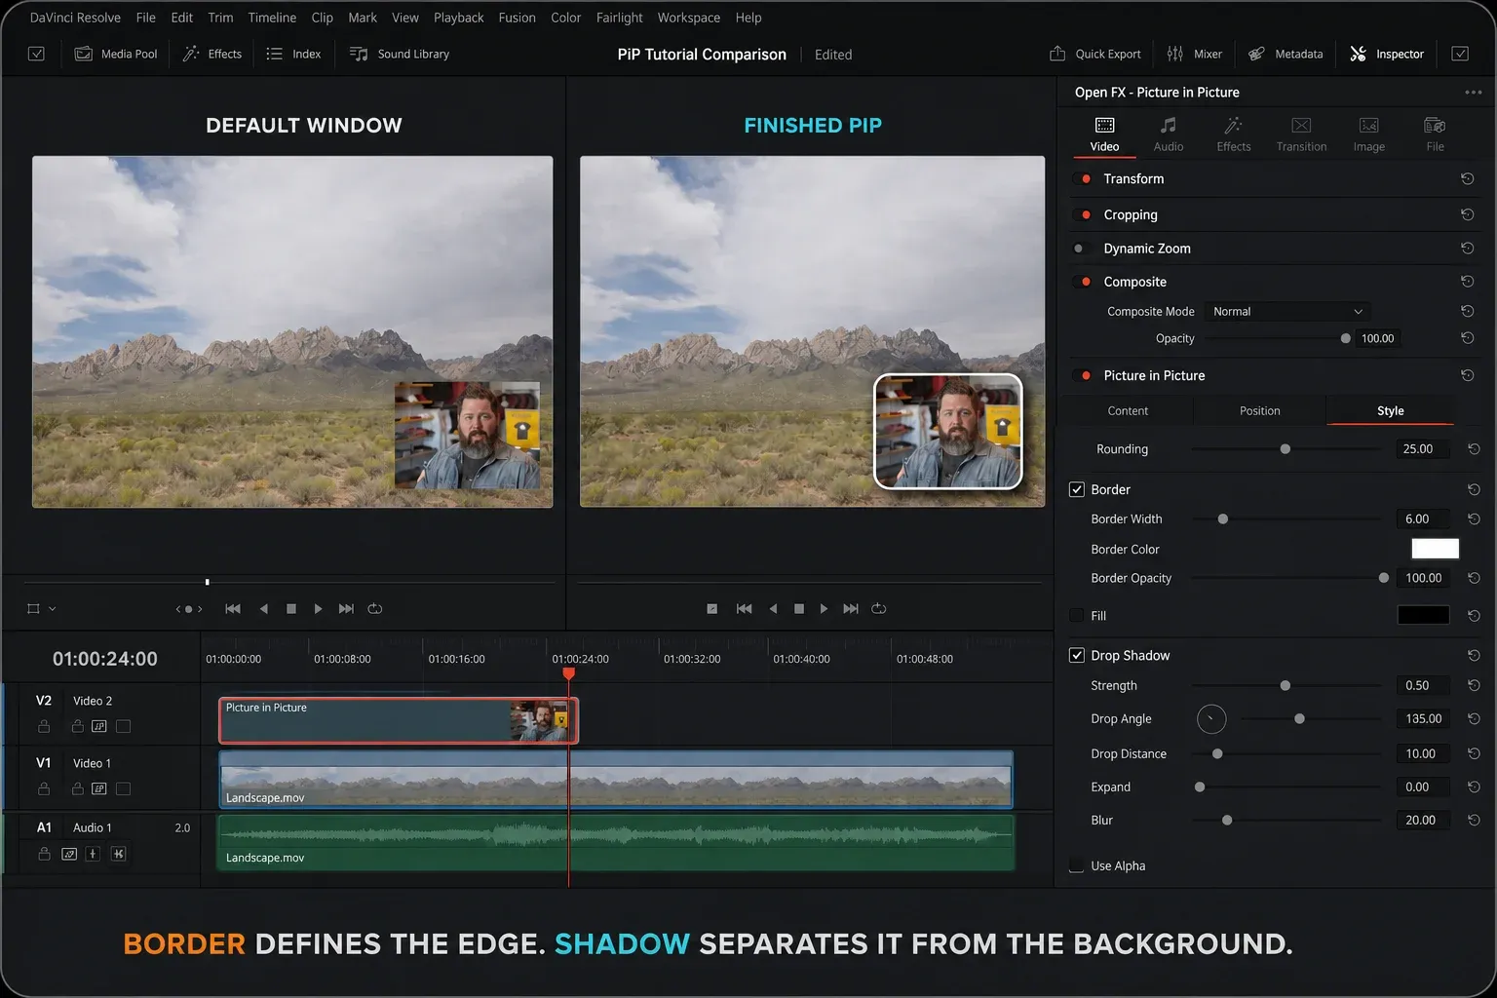Lock the Audio 1 track
Image resolution: width=1497 pixels, height=998 pixels.
pos(44,854)
